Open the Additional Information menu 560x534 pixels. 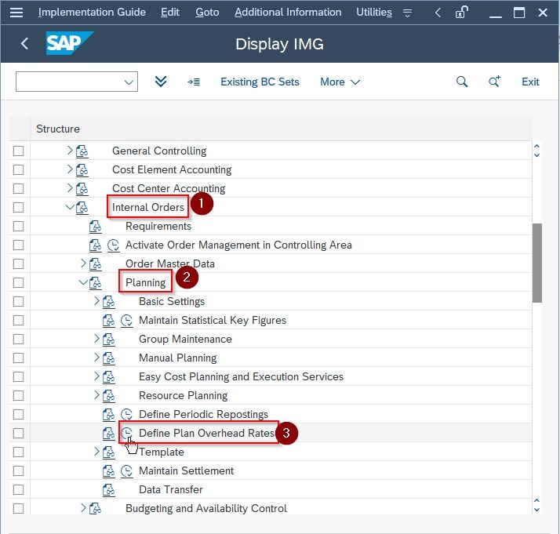coord(288,12)
